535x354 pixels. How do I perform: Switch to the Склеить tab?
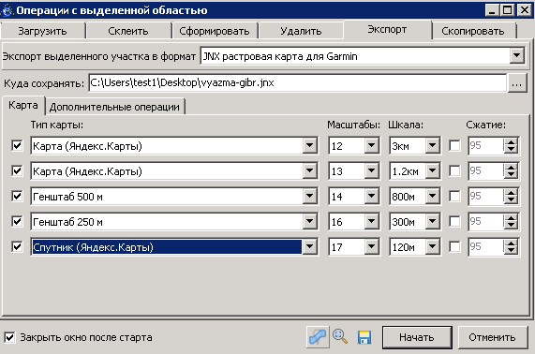point(128,31)
